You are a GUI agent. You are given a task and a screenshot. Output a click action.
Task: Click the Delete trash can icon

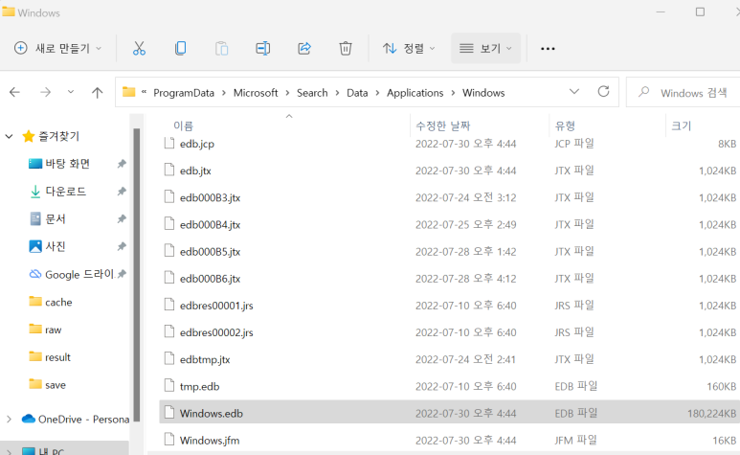(x=346, y=48)
